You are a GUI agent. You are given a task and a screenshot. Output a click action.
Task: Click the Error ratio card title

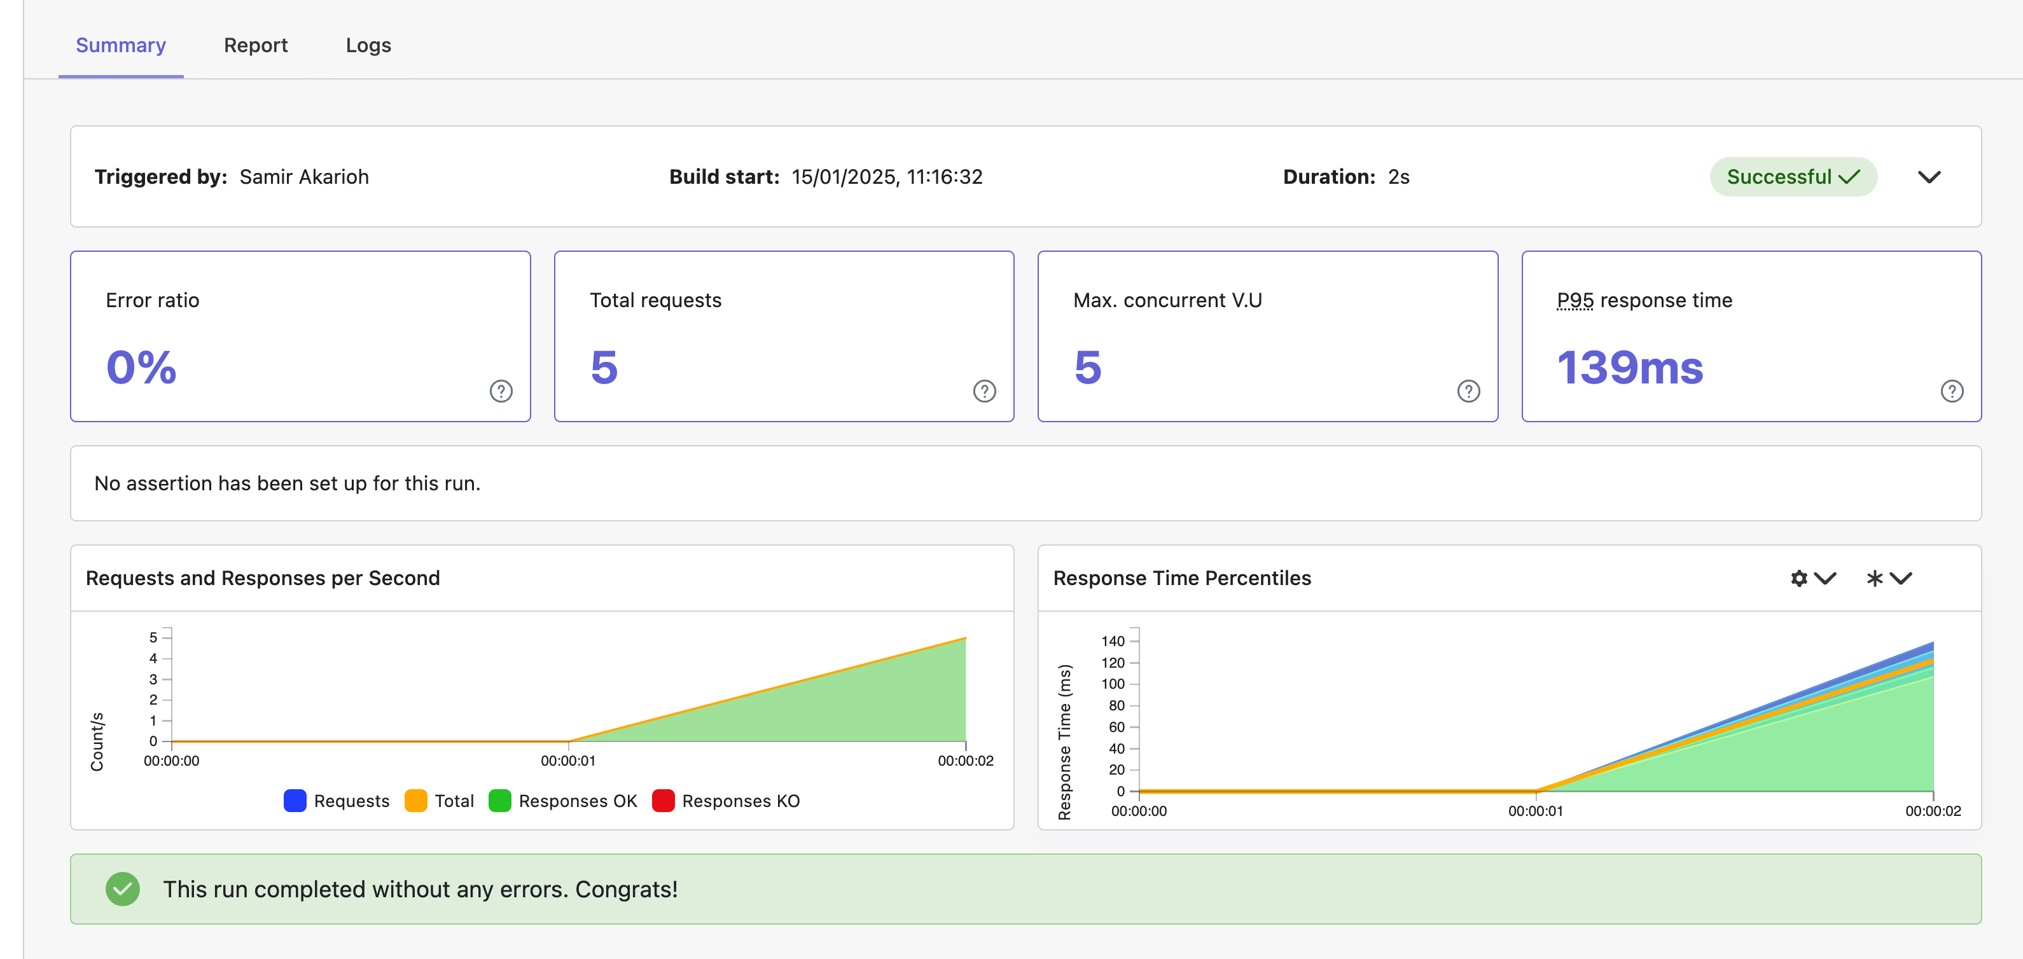pos(152,301)
